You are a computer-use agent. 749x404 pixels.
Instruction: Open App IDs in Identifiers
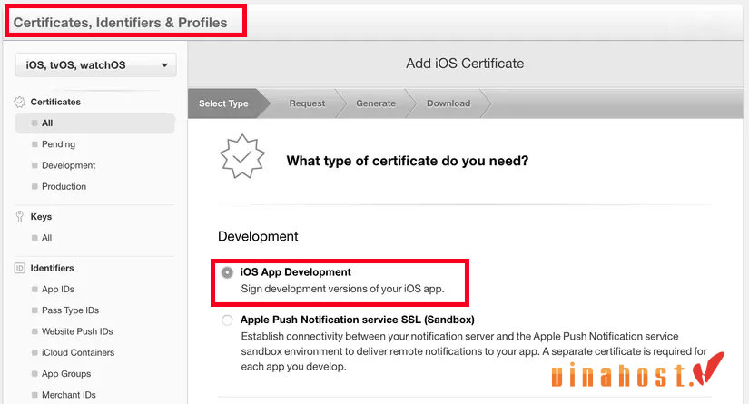[x=58, y=289]
